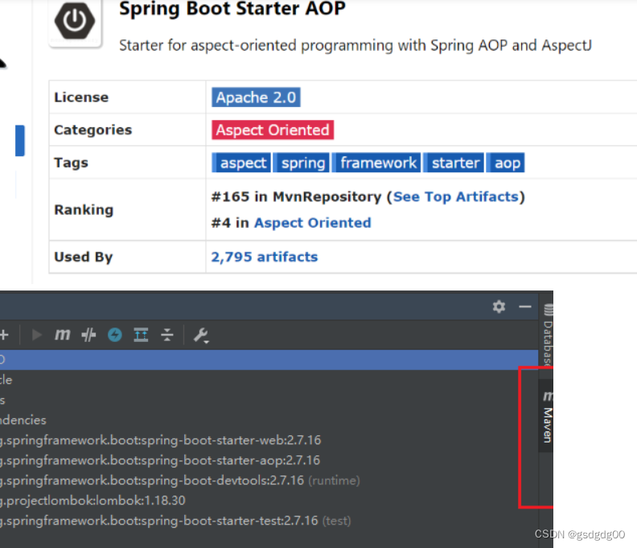This screenshot has width=637, height=548.
Task: Select the highlighted project row in Maven tree
Action: [269, 360]
